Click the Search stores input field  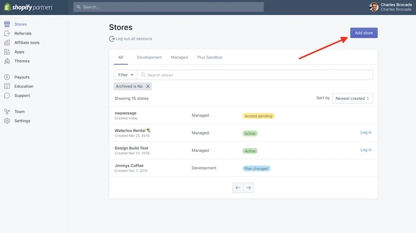[255, 75]
